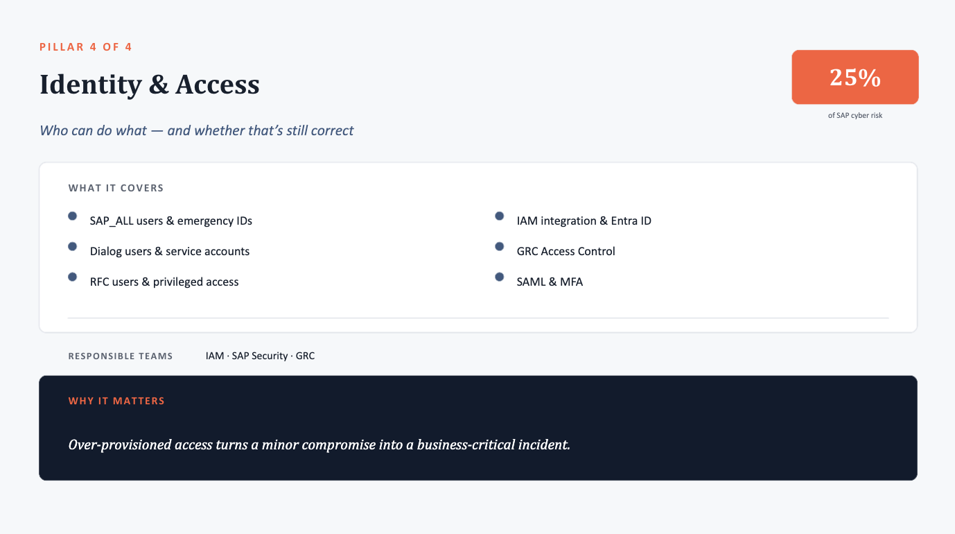Click the bullet beside RFC users
955x534 pixels.
(x=72, y=277)
